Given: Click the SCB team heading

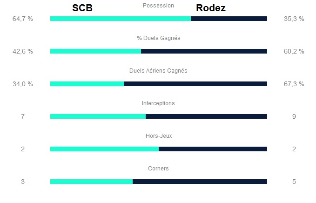Looking at the screenshot, I should pos(82,8).
